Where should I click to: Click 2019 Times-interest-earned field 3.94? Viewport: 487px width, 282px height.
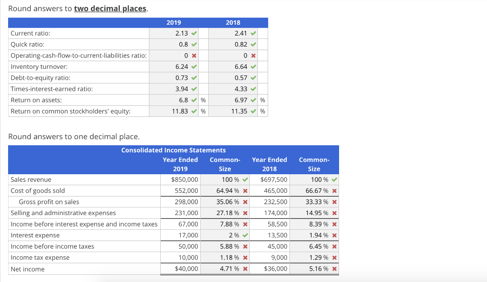(x=174, y=89)
